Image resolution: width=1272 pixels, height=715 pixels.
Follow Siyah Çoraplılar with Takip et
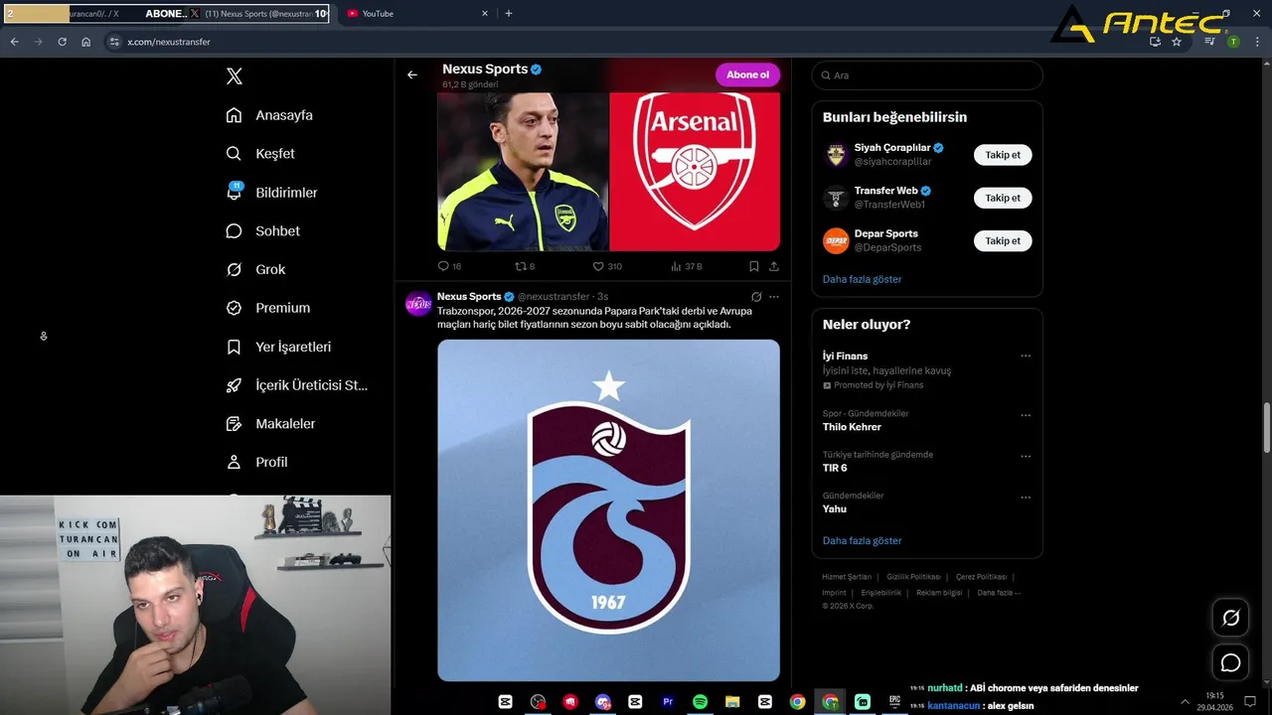pos(1003,155)
